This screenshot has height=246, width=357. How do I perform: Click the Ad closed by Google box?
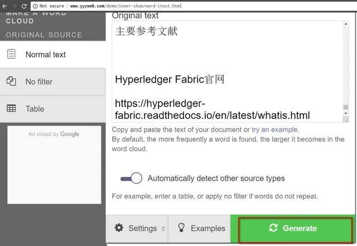click(x=54, y=165)
